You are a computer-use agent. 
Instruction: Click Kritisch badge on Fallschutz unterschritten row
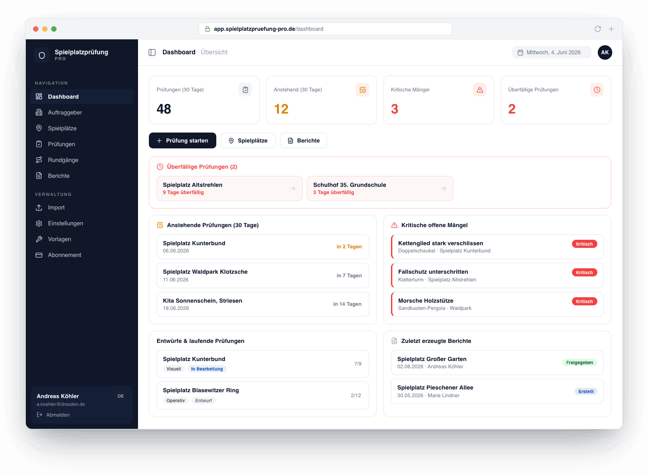(x=584, y=273)
